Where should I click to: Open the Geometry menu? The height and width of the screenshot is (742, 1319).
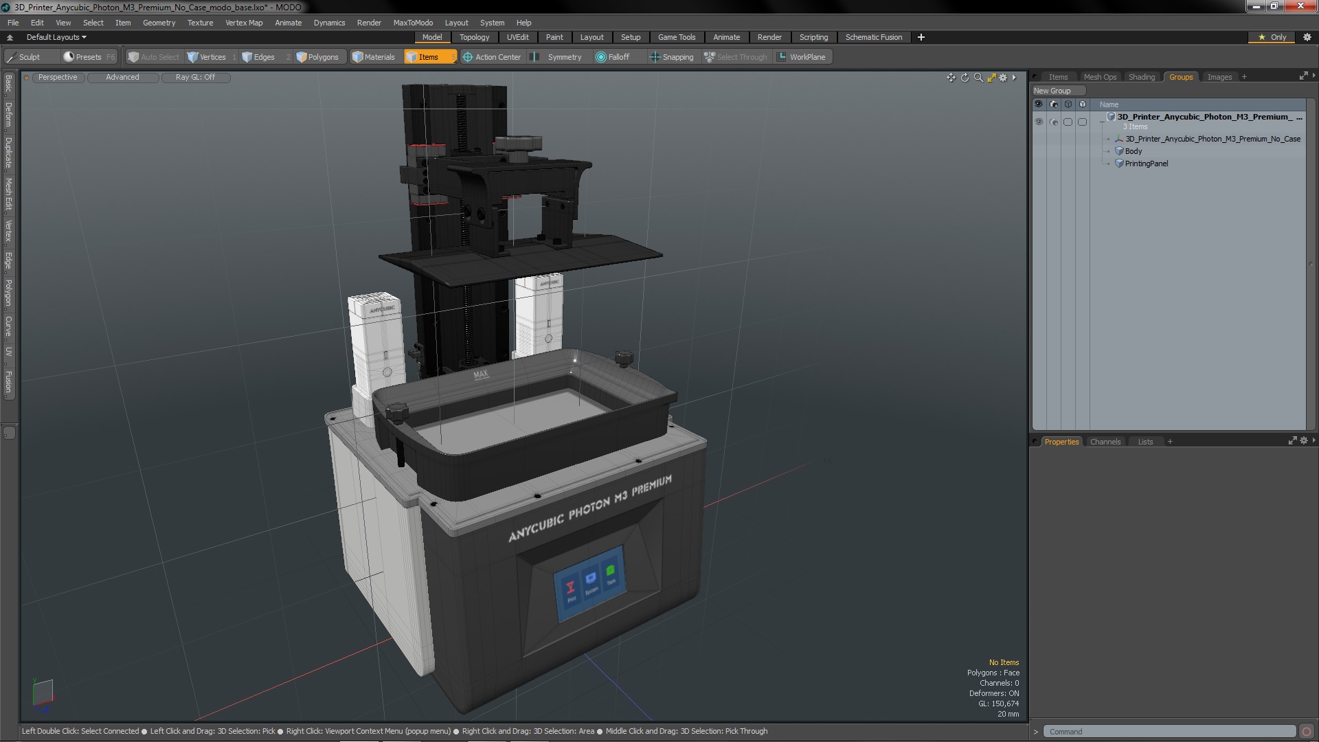(159, 23)
